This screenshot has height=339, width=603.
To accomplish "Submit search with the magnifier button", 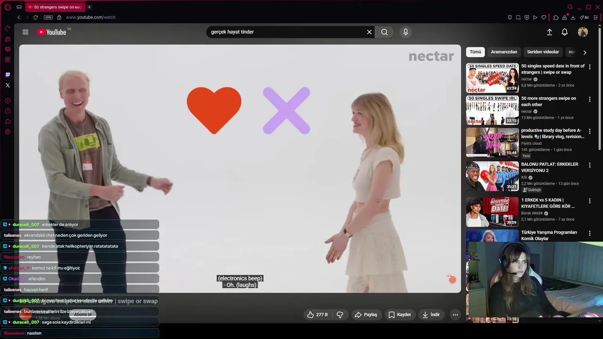I will pyautogui.click(x=384, y=32).
